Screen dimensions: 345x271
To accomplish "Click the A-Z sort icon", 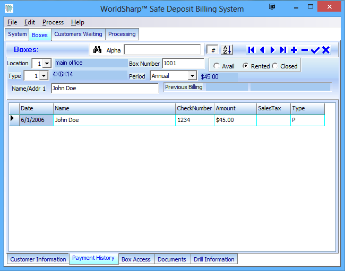I will 227,50.
